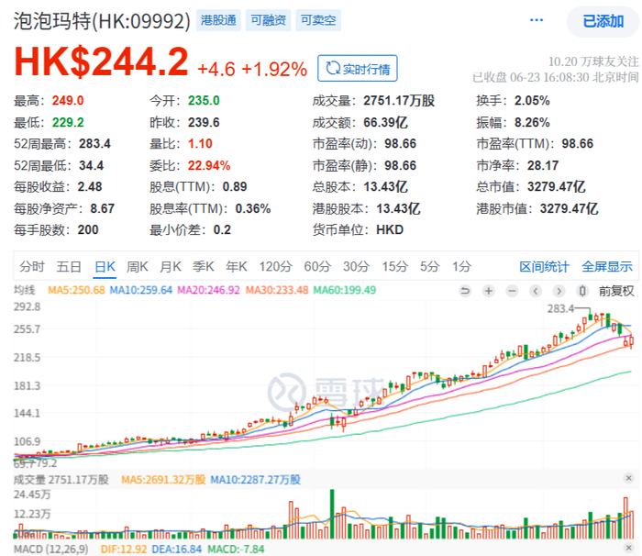Screen dimensions: 642x556
Task: Switch to the 5分 interval tab
Action: tap(430, 267)
